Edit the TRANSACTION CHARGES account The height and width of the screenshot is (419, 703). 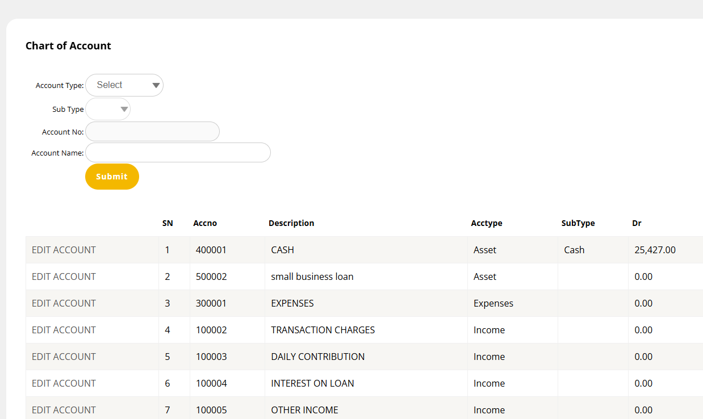tap(64, 330)
